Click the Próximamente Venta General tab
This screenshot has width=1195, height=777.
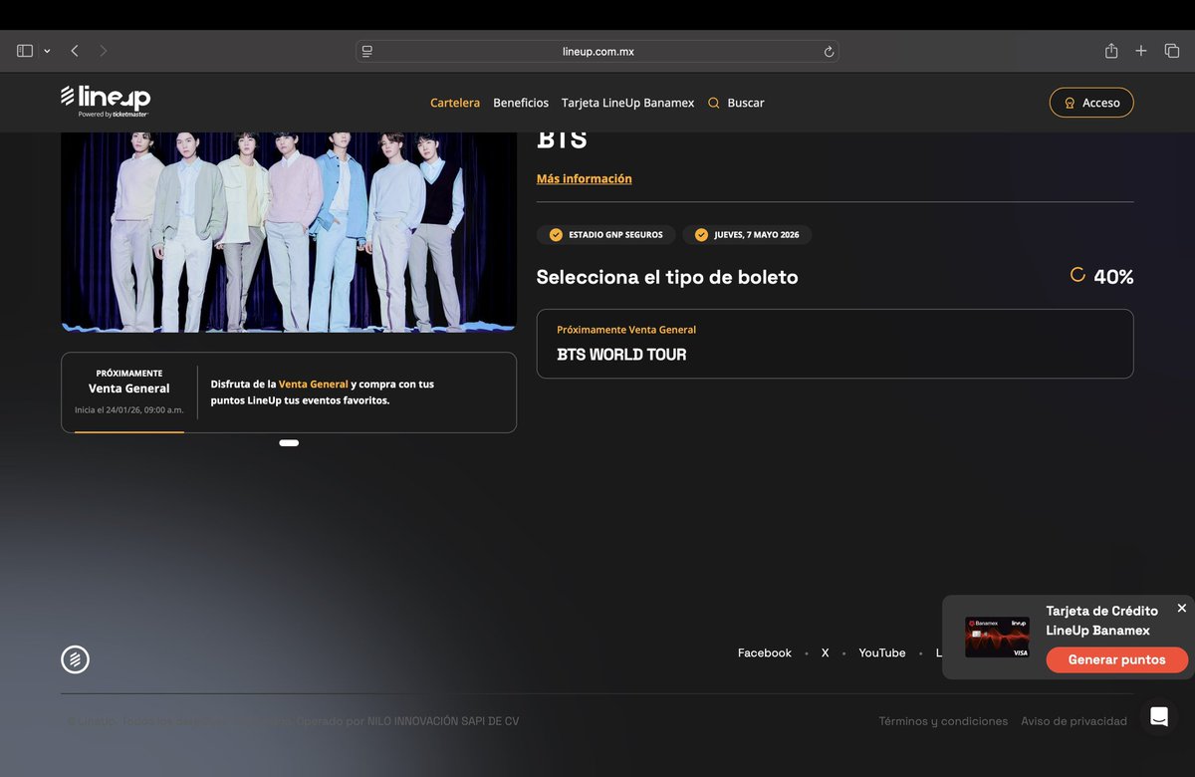pyautogui.click(x=129, y=392)
